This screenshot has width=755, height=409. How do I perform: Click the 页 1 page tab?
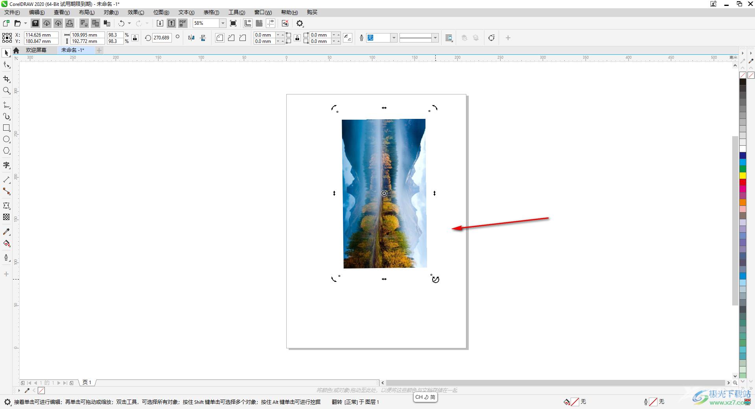87,382
